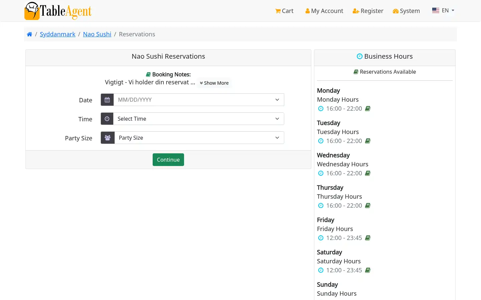Click Wednesday's reservation book icon

click(368, 173)
